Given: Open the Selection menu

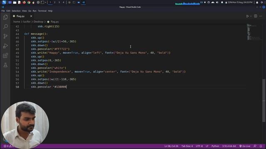Looking at the screenshot, I should (x=16, y=11).
